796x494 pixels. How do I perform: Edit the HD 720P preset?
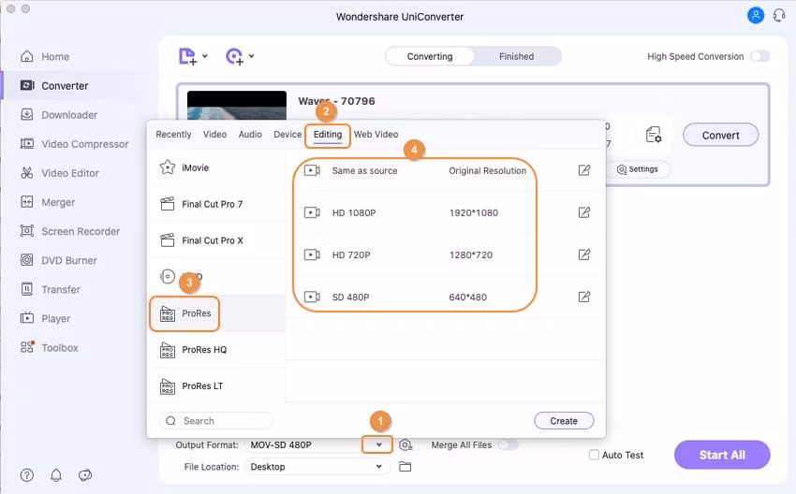584,254
